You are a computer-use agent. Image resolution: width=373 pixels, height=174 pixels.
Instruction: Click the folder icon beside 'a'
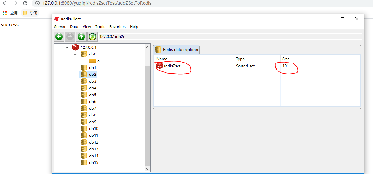(92, 61)
